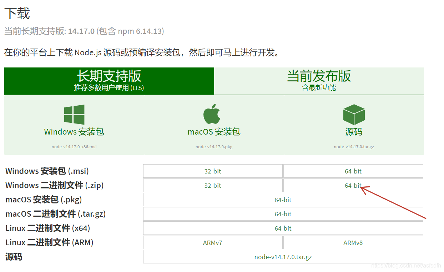444x272 pixels.
Task: Switch to the 长期支持版 LTS tab
Action: point(109,81)
